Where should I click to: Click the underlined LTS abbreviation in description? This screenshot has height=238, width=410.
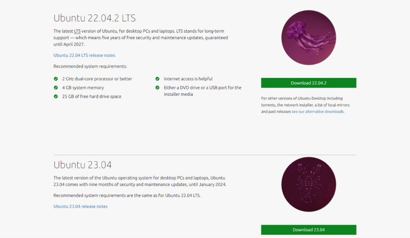click(x=77, y=31)
